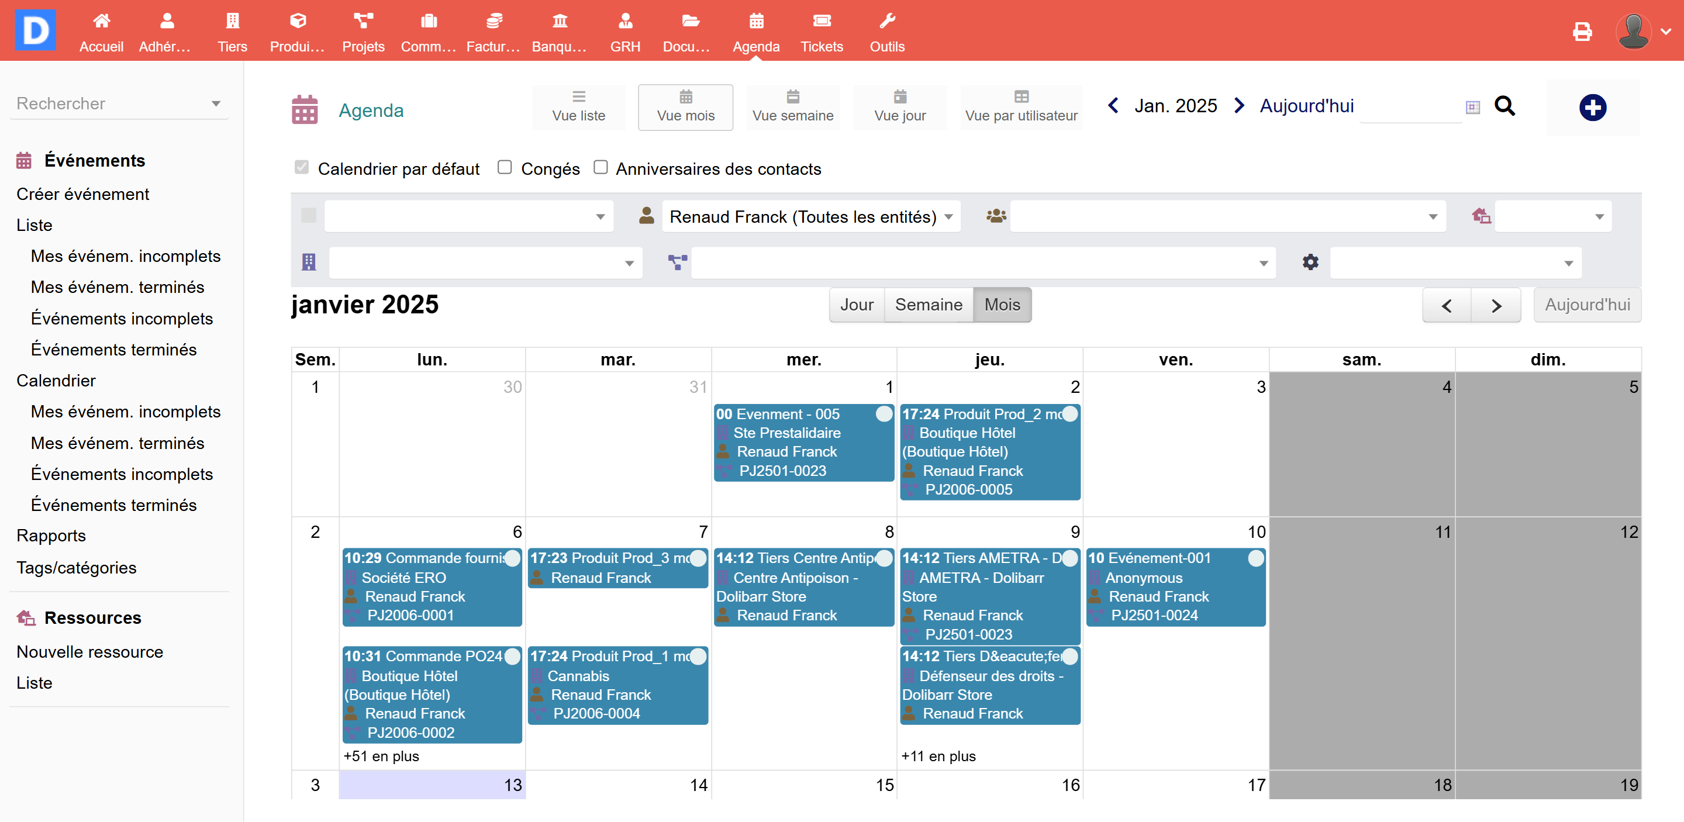The image size is (1684, 822).
Task: Switch to Vue liste tab
Action: [578, 107]
